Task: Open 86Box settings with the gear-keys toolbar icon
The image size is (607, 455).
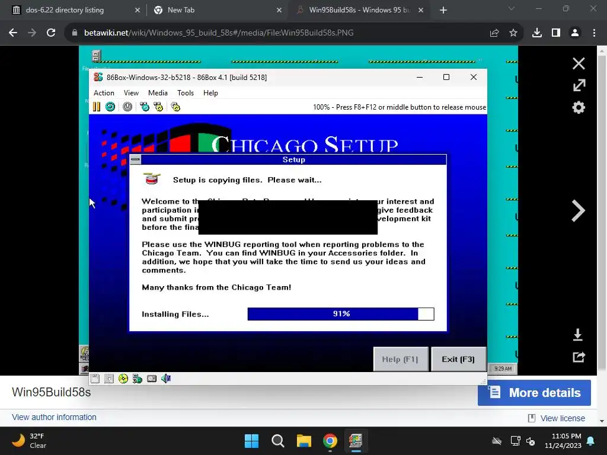Action: 175,107
